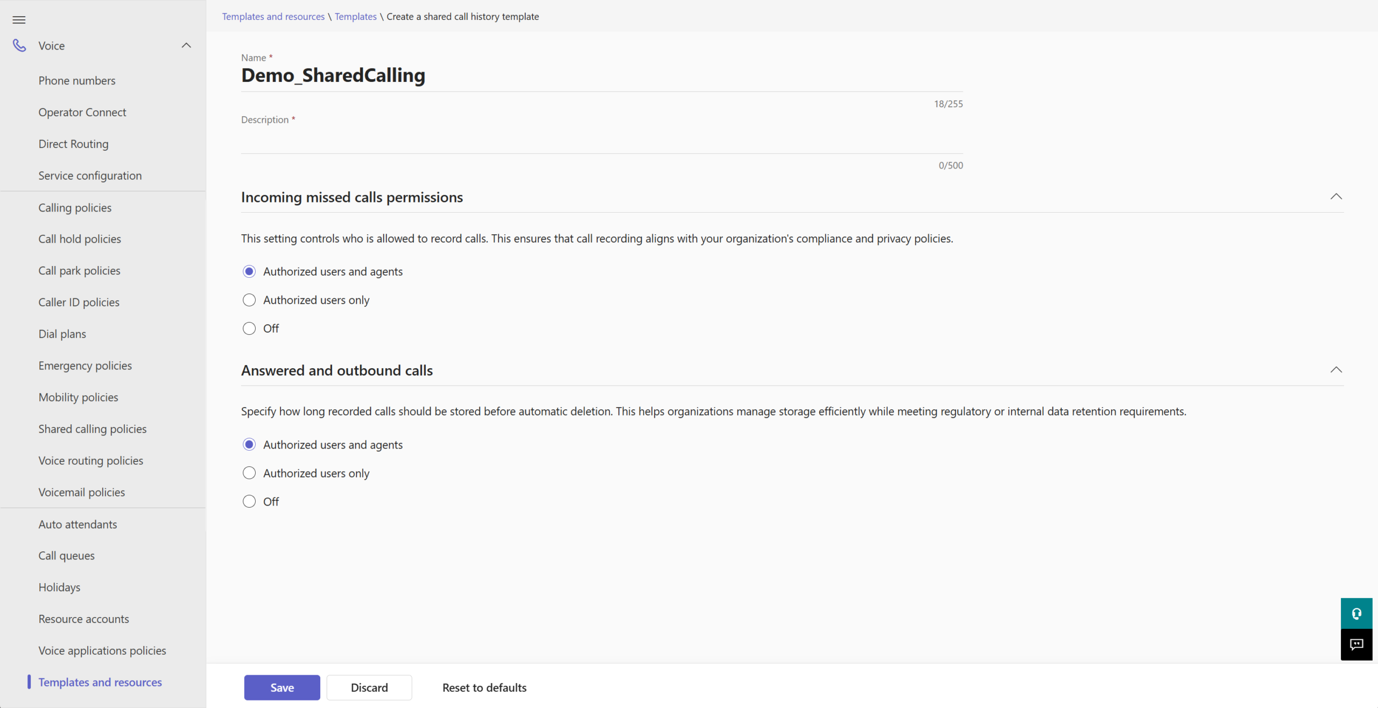
Task: Go to Shared calling policies
Action: (92, 429)
